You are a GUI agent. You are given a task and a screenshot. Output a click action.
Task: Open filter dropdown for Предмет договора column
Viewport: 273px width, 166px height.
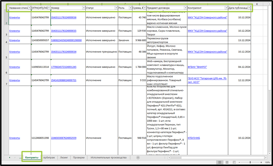coord(185,8)
